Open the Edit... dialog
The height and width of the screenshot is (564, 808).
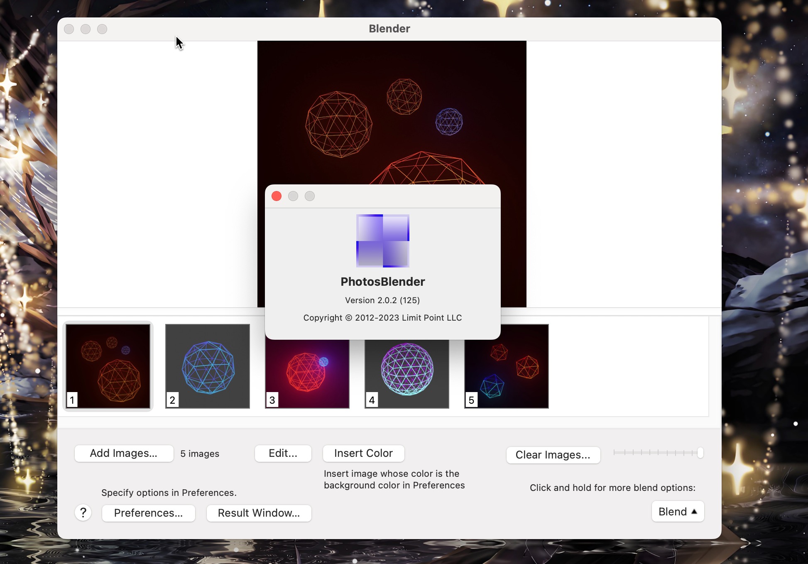283,453
